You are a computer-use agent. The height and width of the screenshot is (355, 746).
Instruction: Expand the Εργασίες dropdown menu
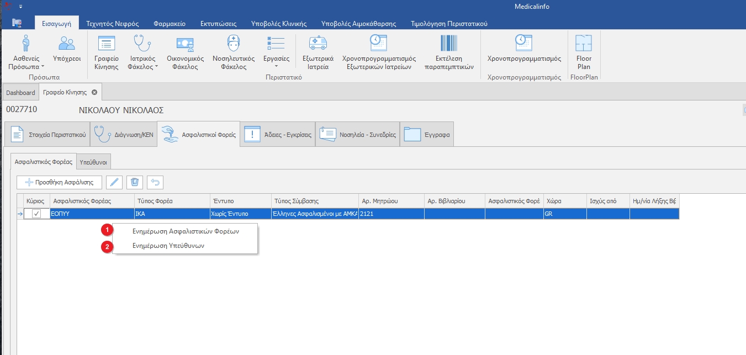point(276,66)
